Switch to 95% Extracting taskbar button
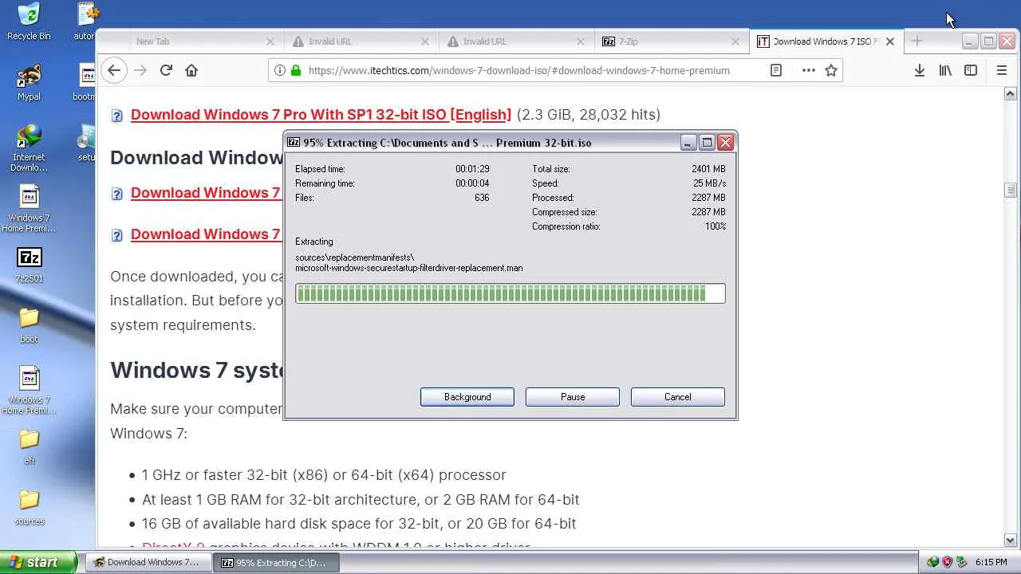Image resolution: width=1021 pixels, height=574 pixels. 277,562
